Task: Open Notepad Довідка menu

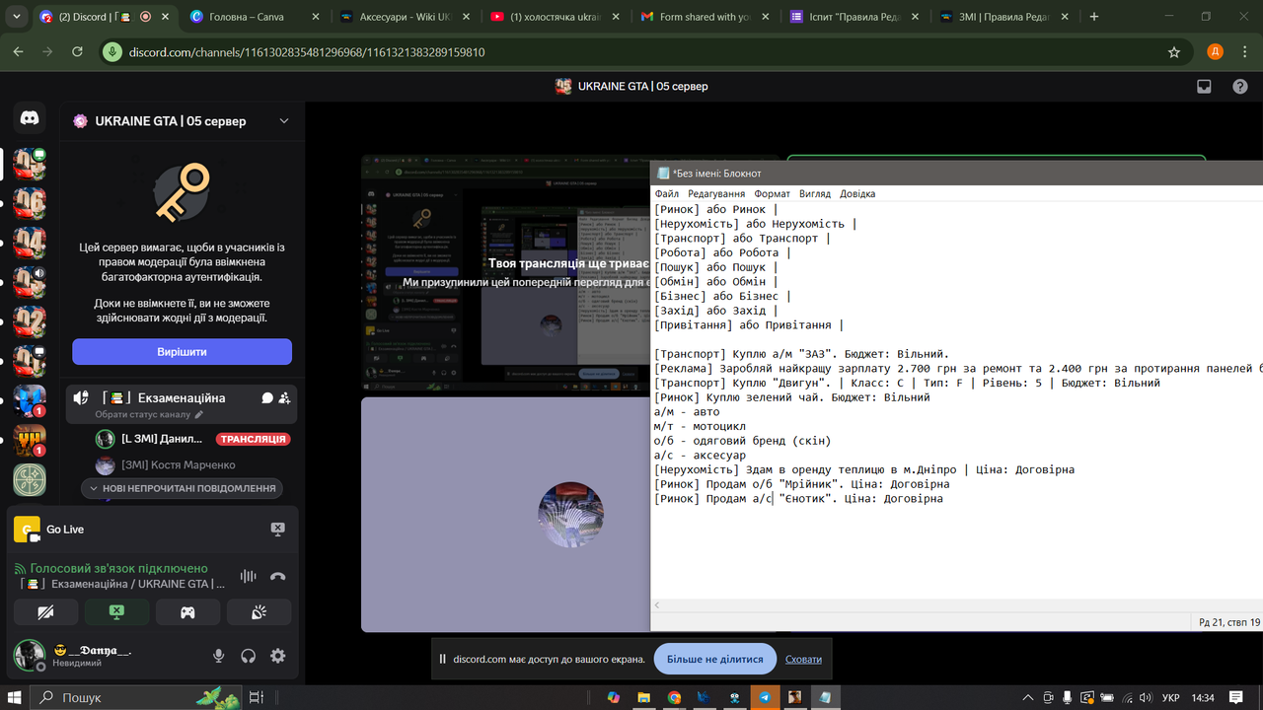Action: pos(857,194)
